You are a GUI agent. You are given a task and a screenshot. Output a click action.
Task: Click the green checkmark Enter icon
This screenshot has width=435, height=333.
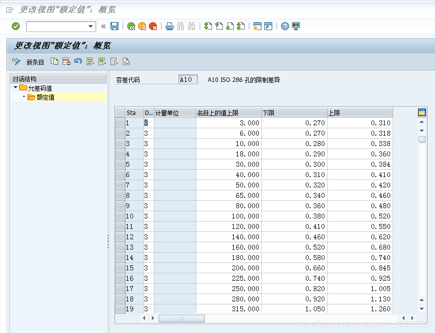tap(16, 26)
